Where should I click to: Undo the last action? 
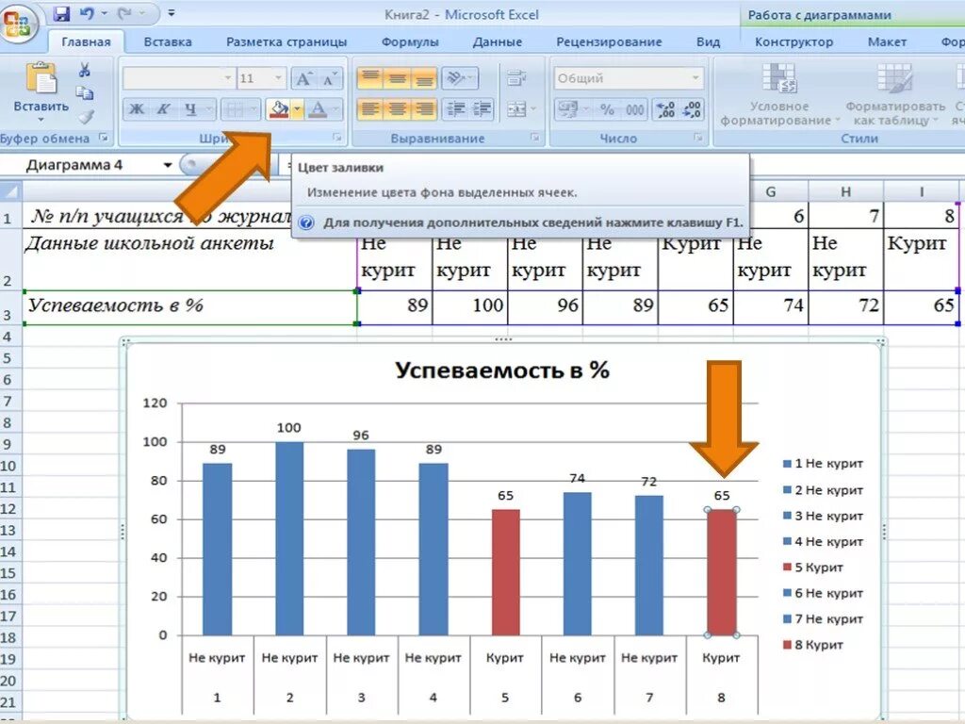point(86,13)
